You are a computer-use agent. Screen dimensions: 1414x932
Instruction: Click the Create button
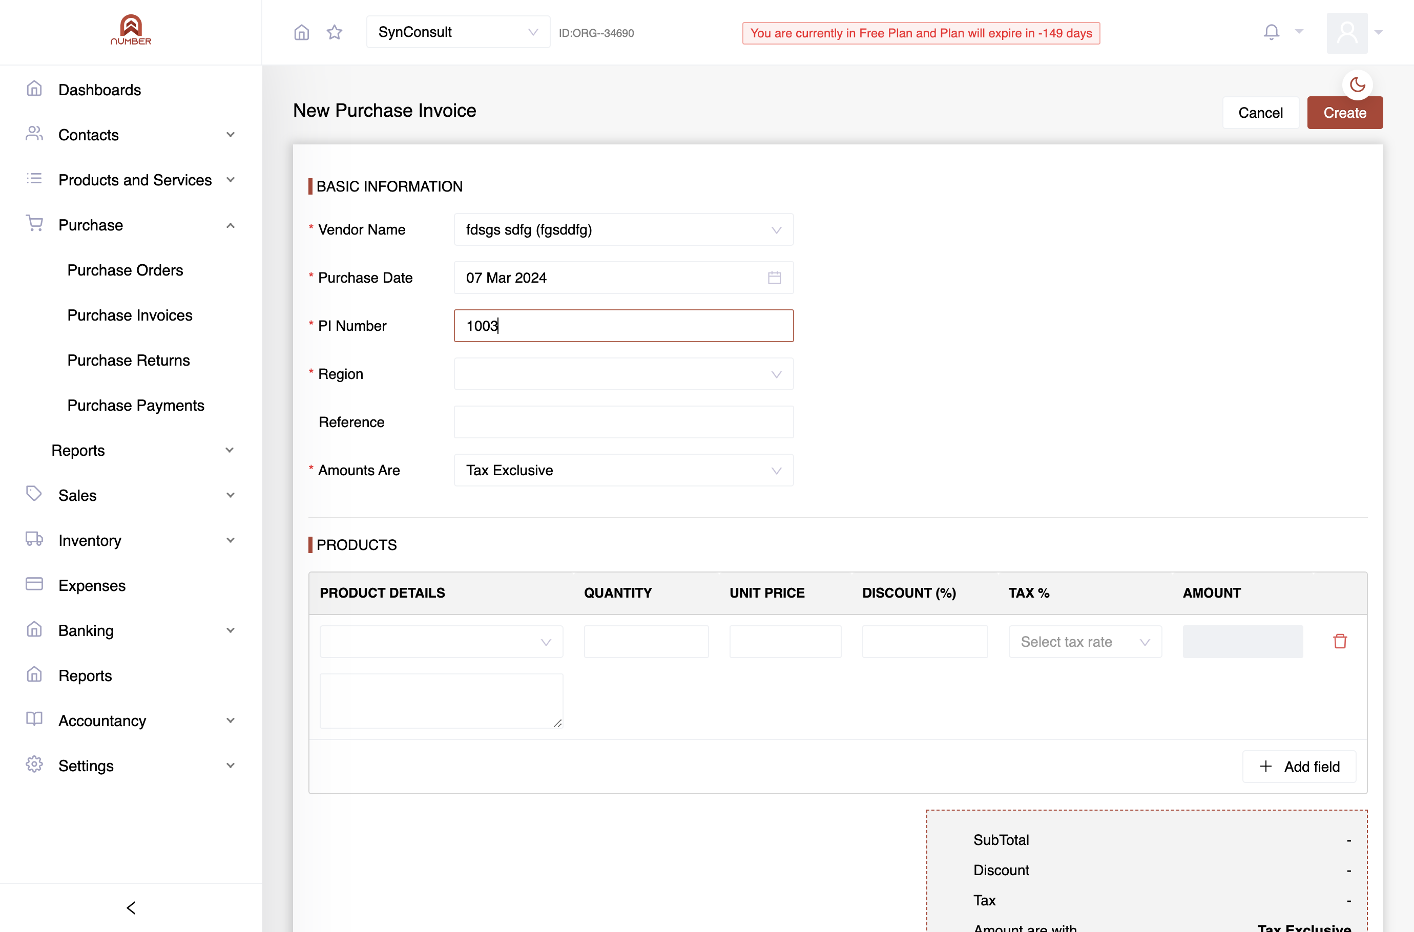(1344, 113)
